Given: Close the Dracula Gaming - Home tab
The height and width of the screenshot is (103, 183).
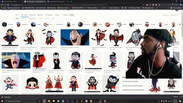Looking at the screenshot, I should (22, 1).
